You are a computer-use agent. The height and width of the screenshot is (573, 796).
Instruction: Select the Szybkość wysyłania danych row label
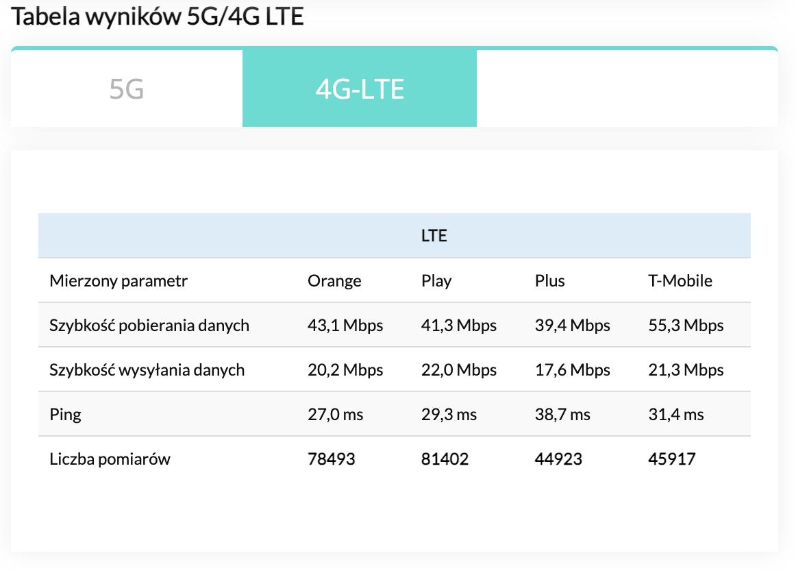tap(147, 370)
